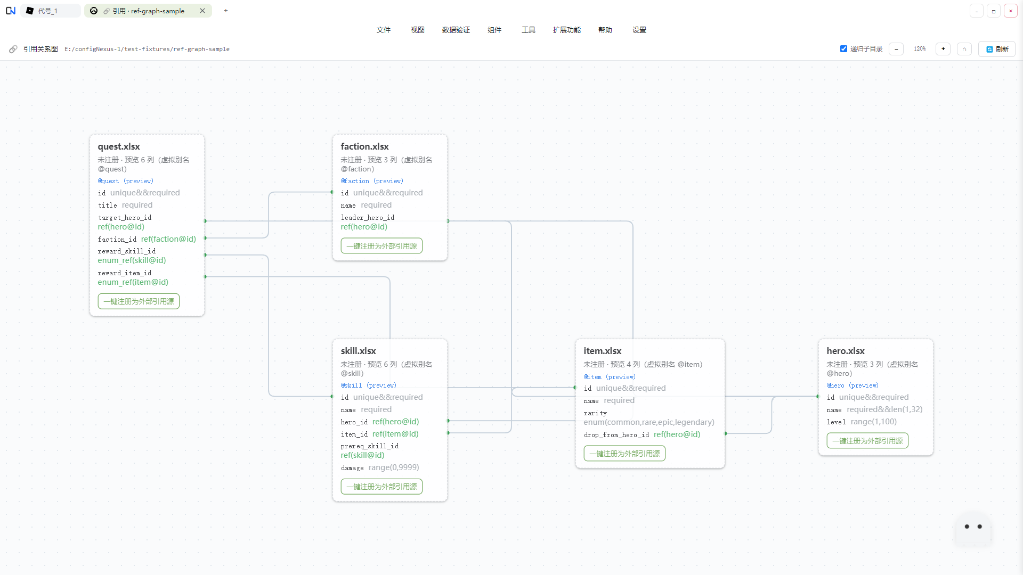Image resolution: width=1023 pixels, height=575 pixels.
Task: Register item.xlsx as external reference source
Action: 624,454
